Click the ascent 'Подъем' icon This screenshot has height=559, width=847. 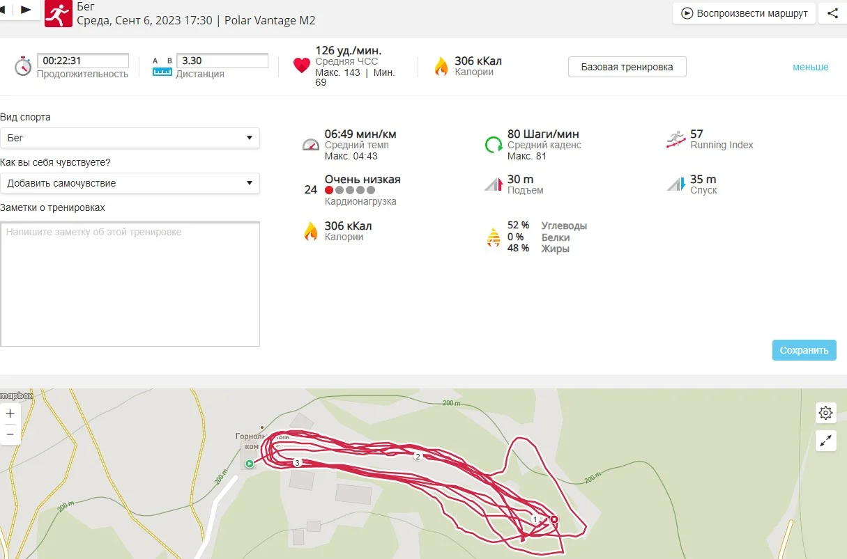(494, 184)
